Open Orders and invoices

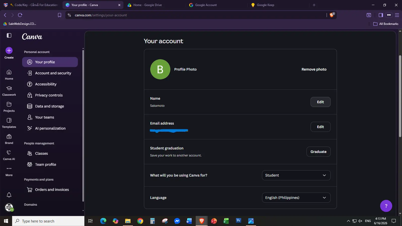(50, 190)
